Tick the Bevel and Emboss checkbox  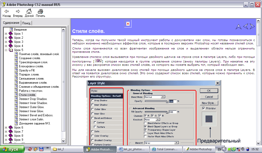(x=92, y=118)
